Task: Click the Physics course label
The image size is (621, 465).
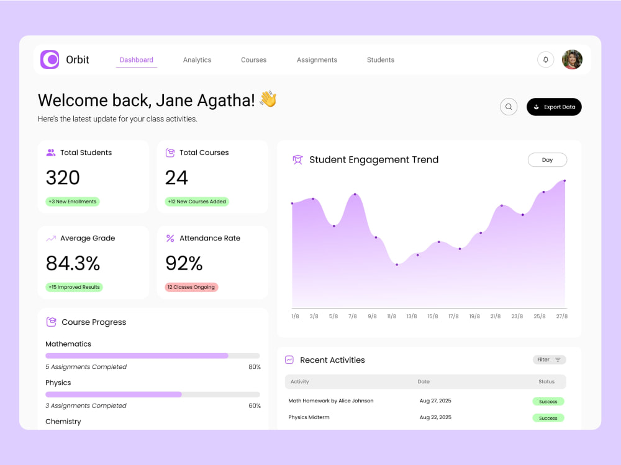Action: 58,383
